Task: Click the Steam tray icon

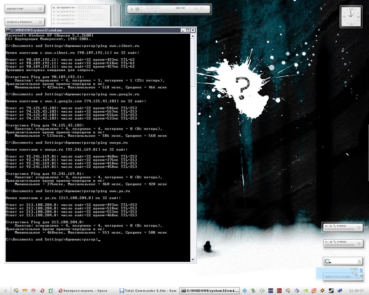Action: pos(331,291)
